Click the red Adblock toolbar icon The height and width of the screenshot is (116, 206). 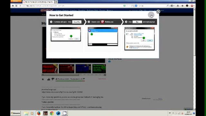point(192,6)
